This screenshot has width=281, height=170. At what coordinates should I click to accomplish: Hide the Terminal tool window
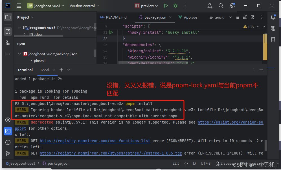261,70
